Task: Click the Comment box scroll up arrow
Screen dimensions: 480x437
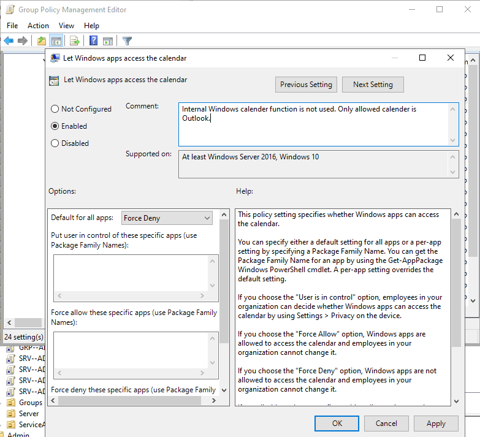Action: tap(453, 109)
